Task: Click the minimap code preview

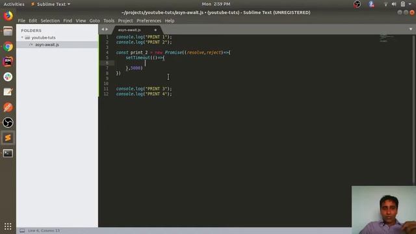Action: coord(387,38)
